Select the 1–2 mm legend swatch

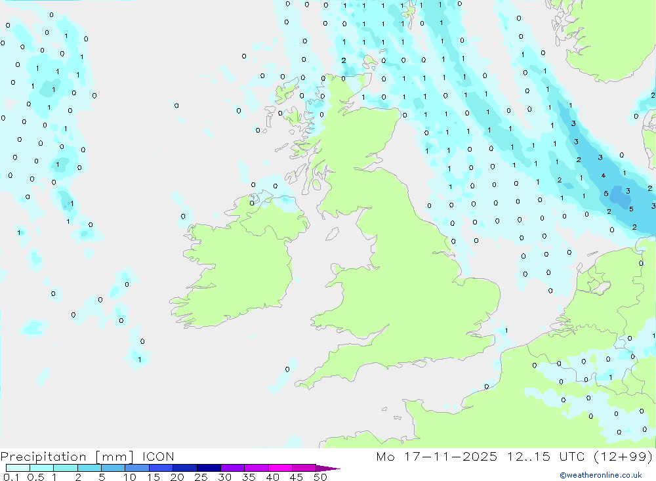pyautogui.click(x=66, y=468)
